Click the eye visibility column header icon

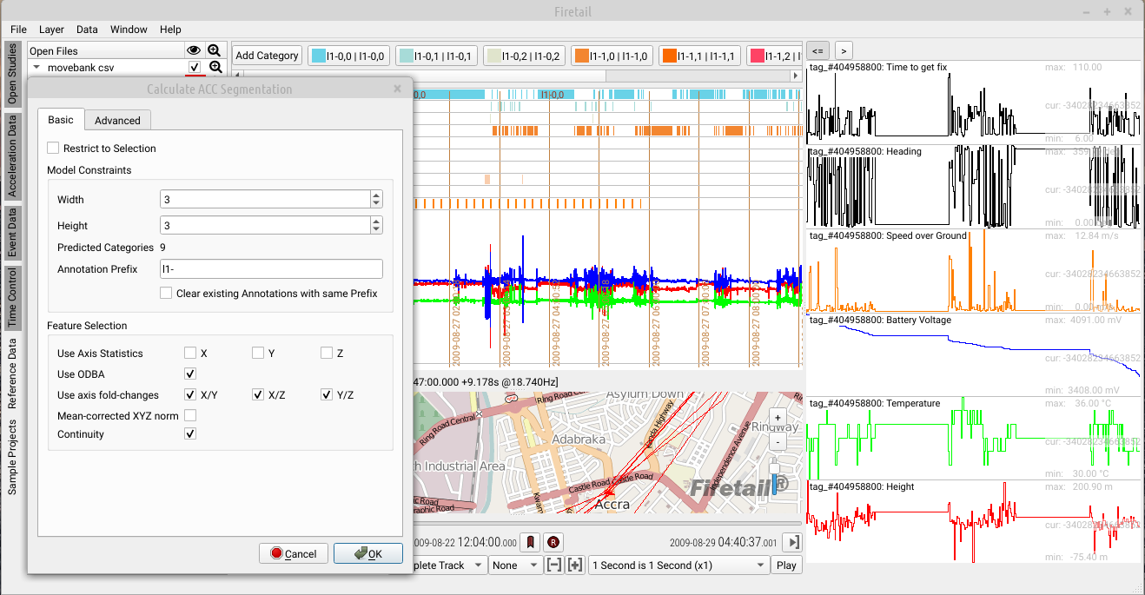(194, 51)
